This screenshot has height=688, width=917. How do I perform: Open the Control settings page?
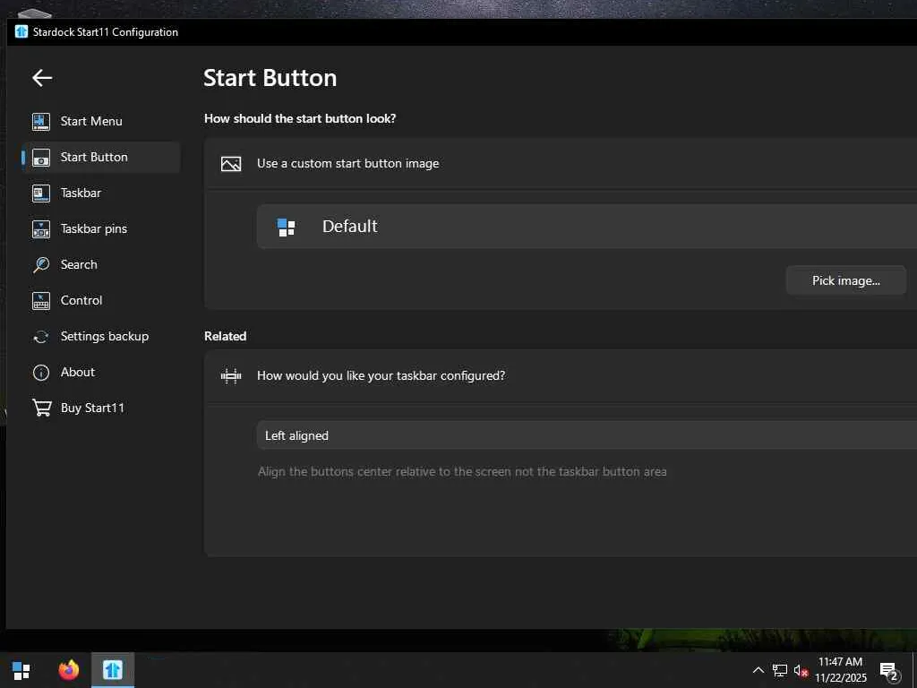[100, 301]
